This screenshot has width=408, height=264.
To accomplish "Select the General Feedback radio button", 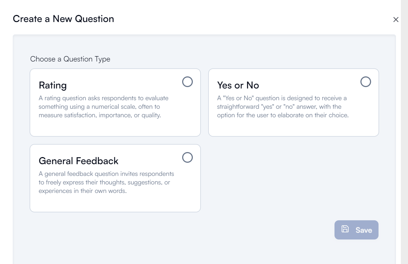I will (187, 157).
